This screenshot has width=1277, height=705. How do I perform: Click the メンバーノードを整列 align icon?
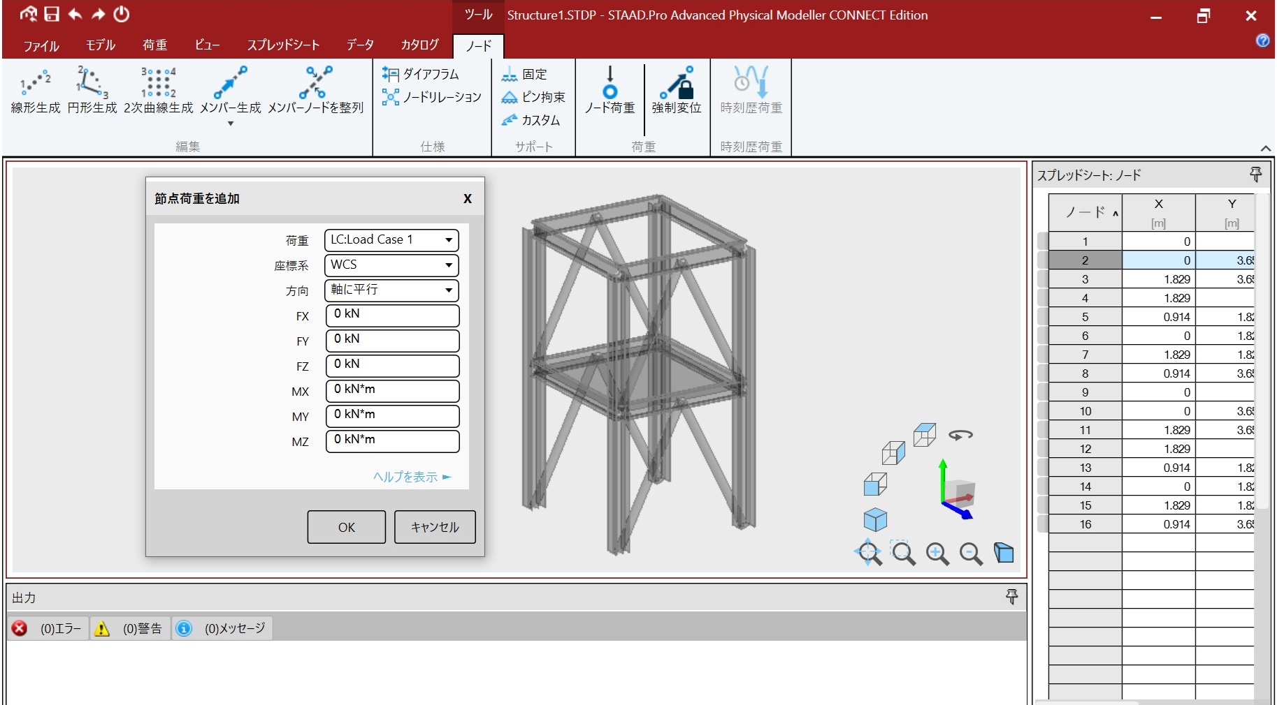coord(316,83)
